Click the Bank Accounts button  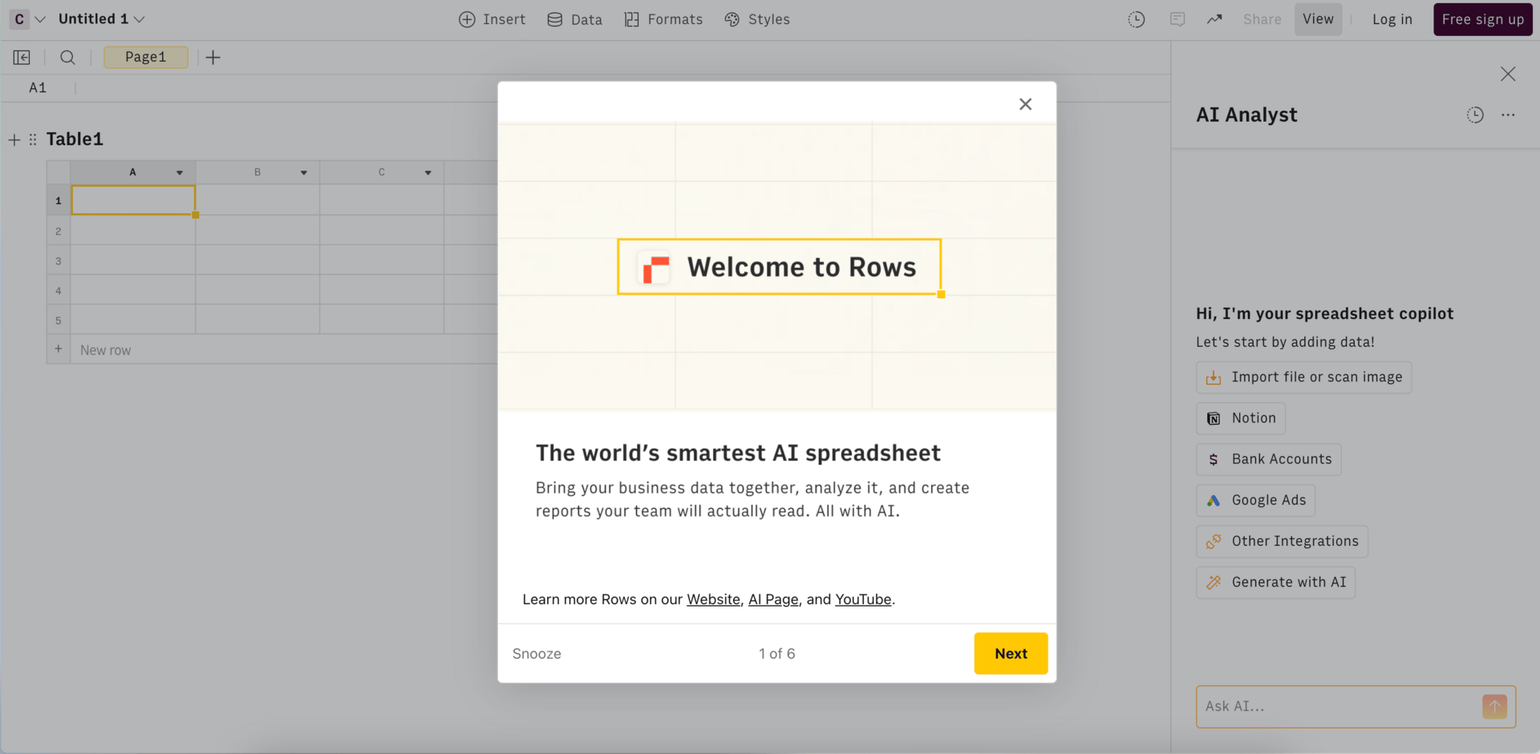pos(1269,459)
